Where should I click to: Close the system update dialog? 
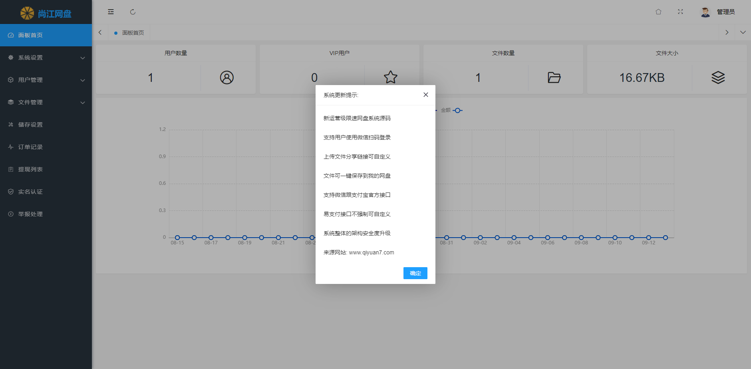(425, 95)
